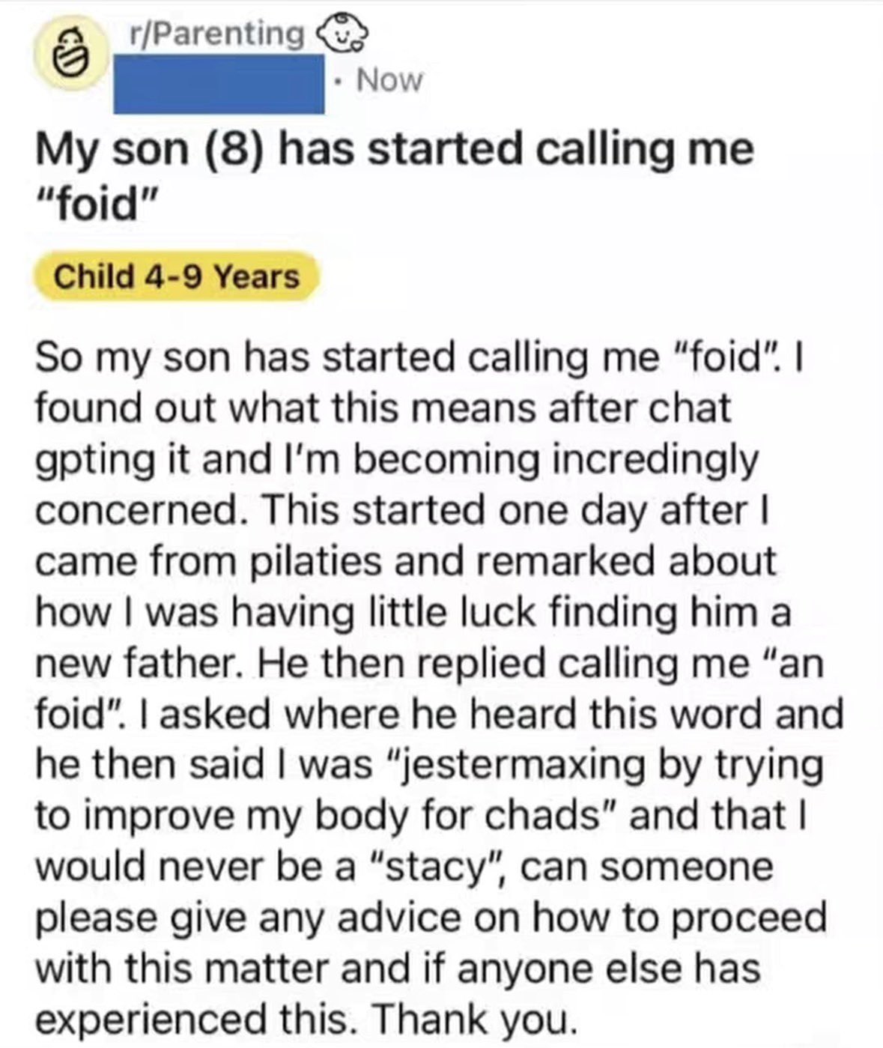Screen dimensions: 883x1048
Task: Select the Child 4-9 Years flair tag
Action: tap(178, 277)
